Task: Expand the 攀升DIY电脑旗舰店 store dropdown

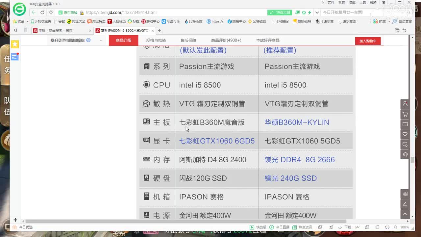Action: 101,40
